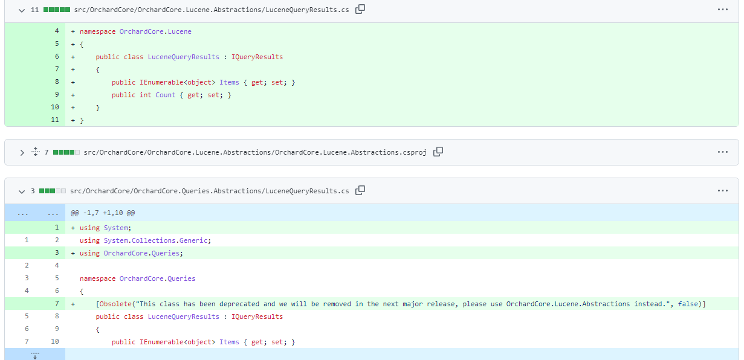Viewport: 744px width, 360px height.
Task: Collapse the Lucene.Abstractions/LuceneQueryResults.cs diff
Action: point(22,10)
